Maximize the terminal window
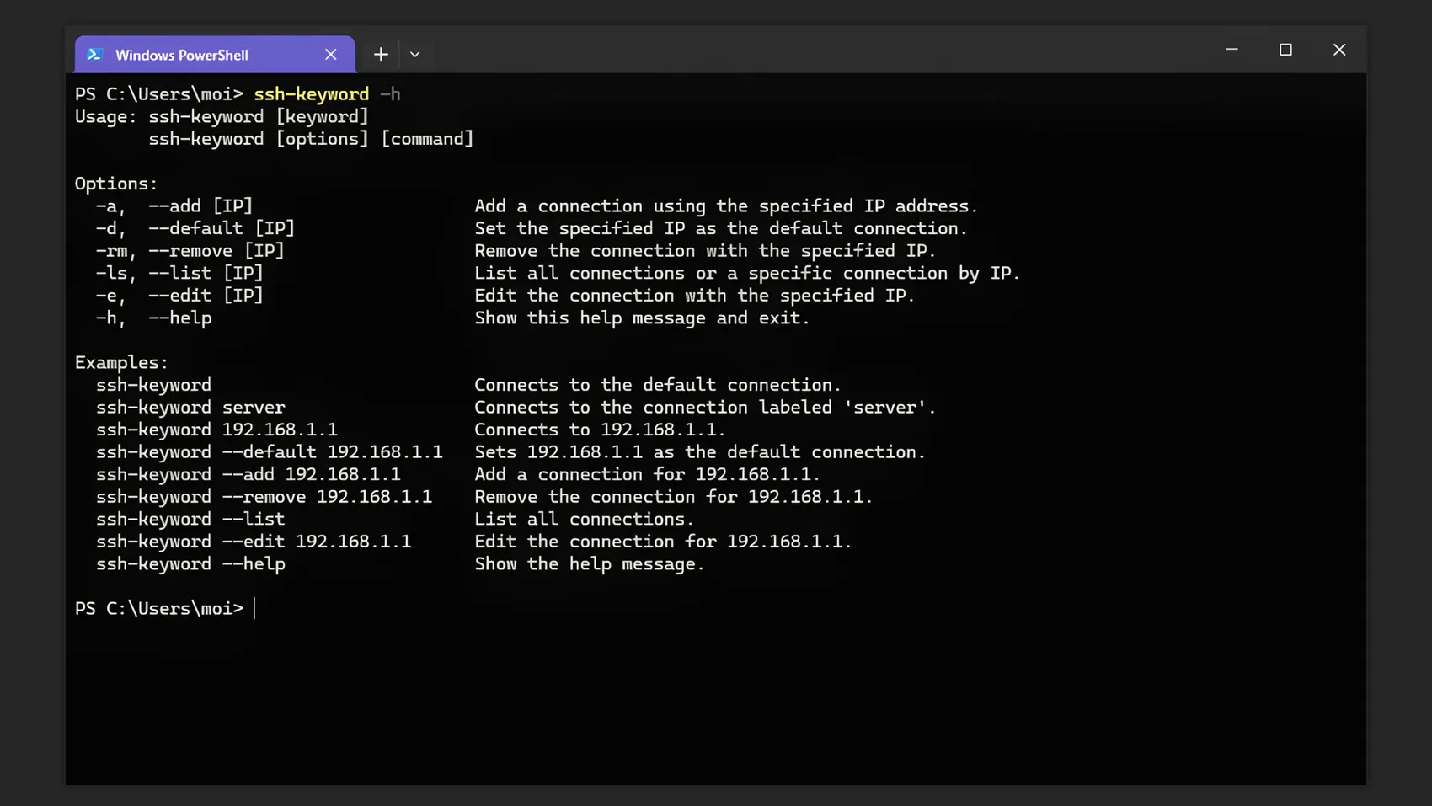1432x806 pixels. pos(1285,50)
